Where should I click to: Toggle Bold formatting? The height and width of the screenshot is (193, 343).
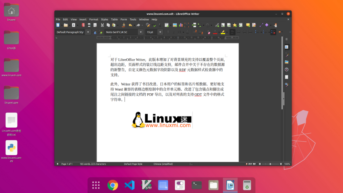click(x=168, y=32)
